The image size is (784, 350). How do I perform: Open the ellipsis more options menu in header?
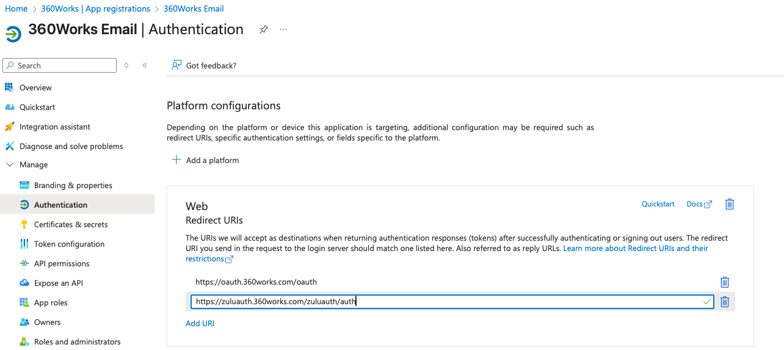(283, 29)
